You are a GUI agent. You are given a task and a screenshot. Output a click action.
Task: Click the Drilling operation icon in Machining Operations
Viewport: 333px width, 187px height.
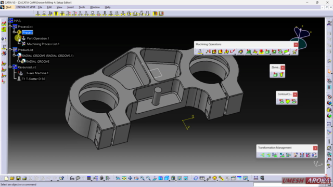200,51
